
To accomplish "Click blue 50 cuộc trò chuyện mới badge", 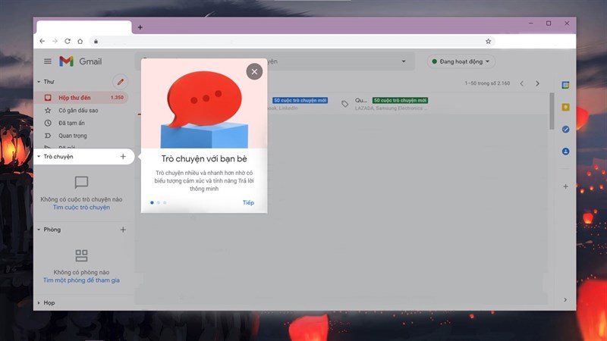I will coord(300,100).
